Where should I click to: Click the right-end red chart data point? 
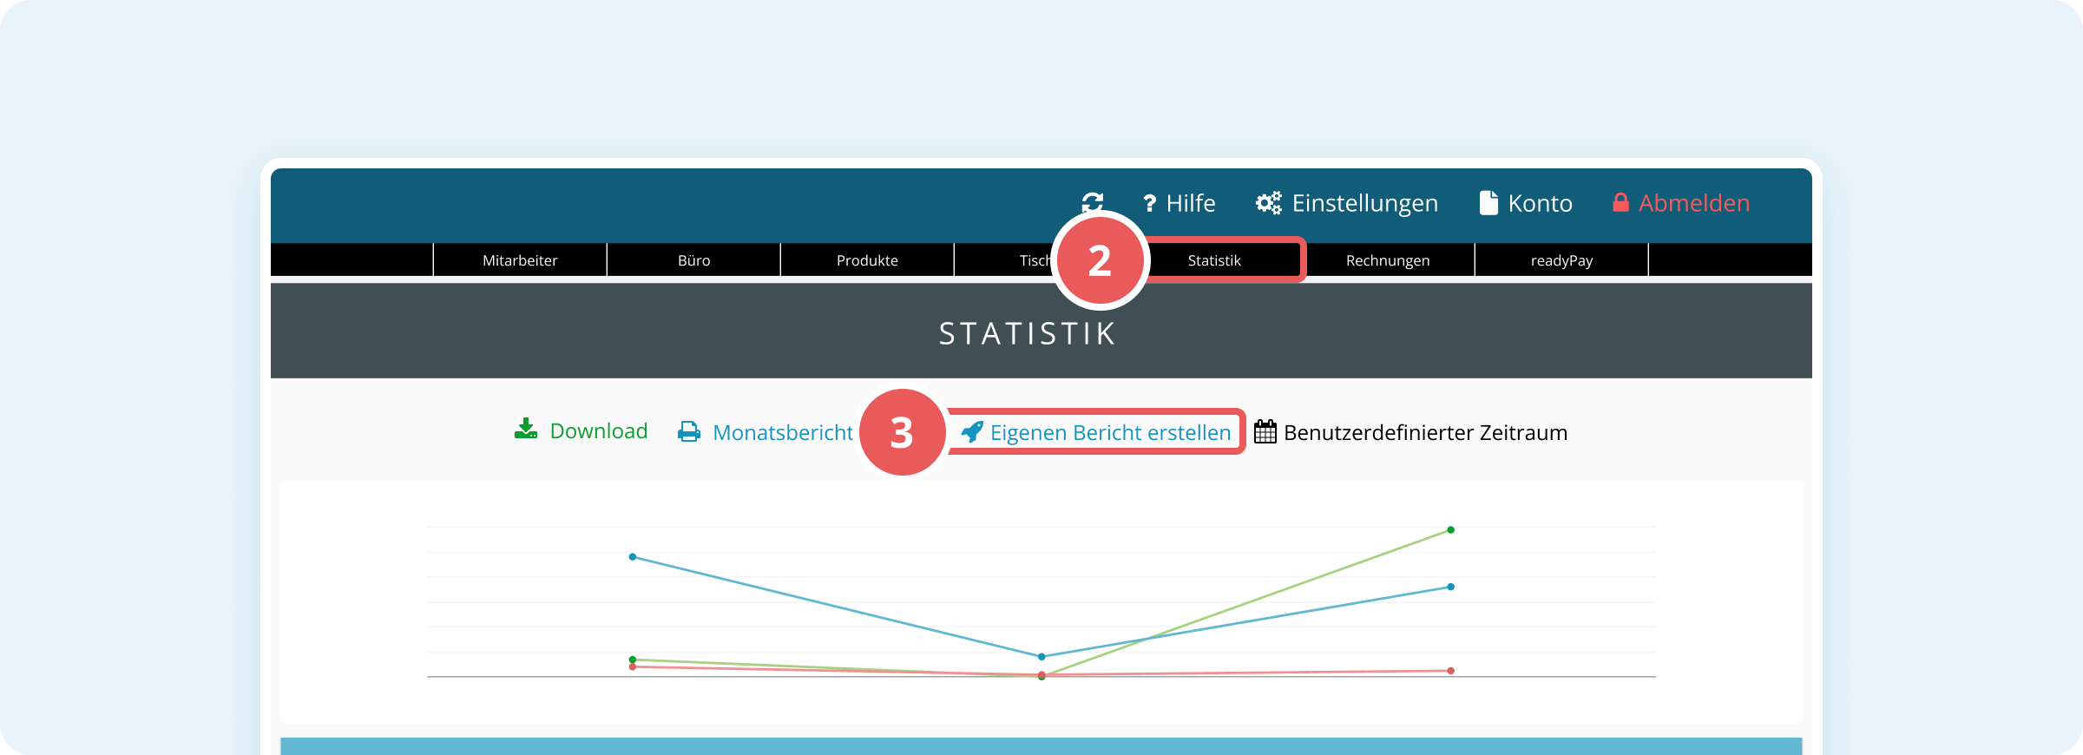[1450, 671]
